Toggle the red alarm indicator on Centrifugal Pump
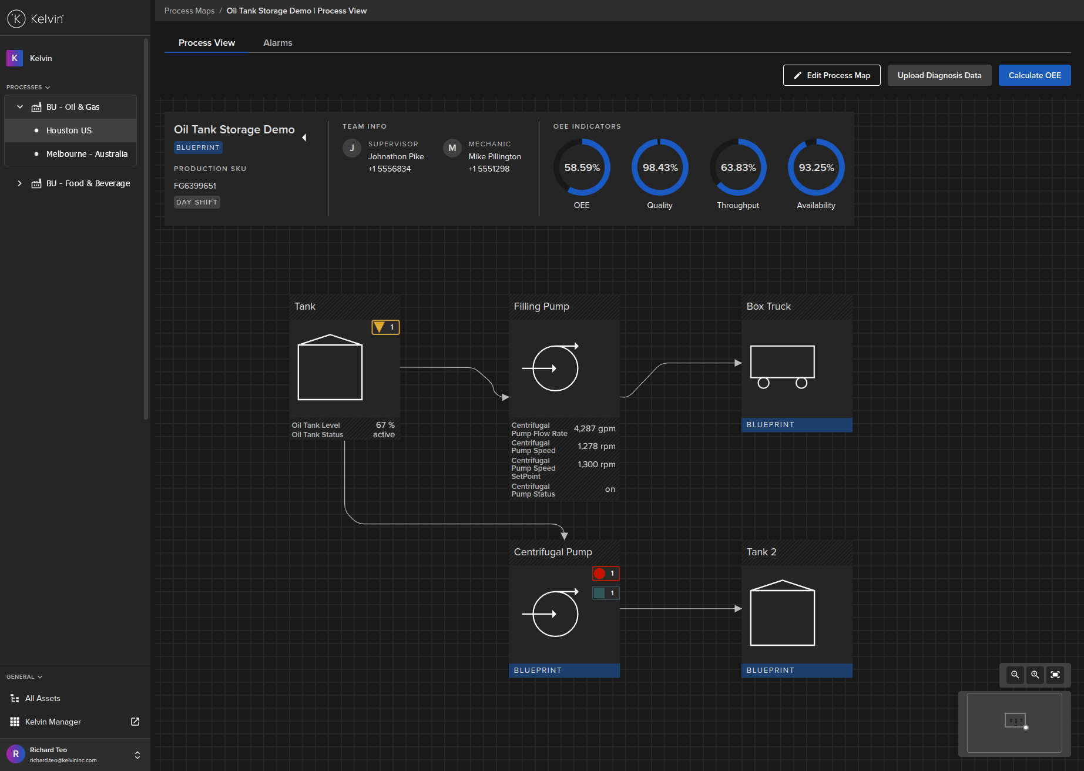 [605, 573]
